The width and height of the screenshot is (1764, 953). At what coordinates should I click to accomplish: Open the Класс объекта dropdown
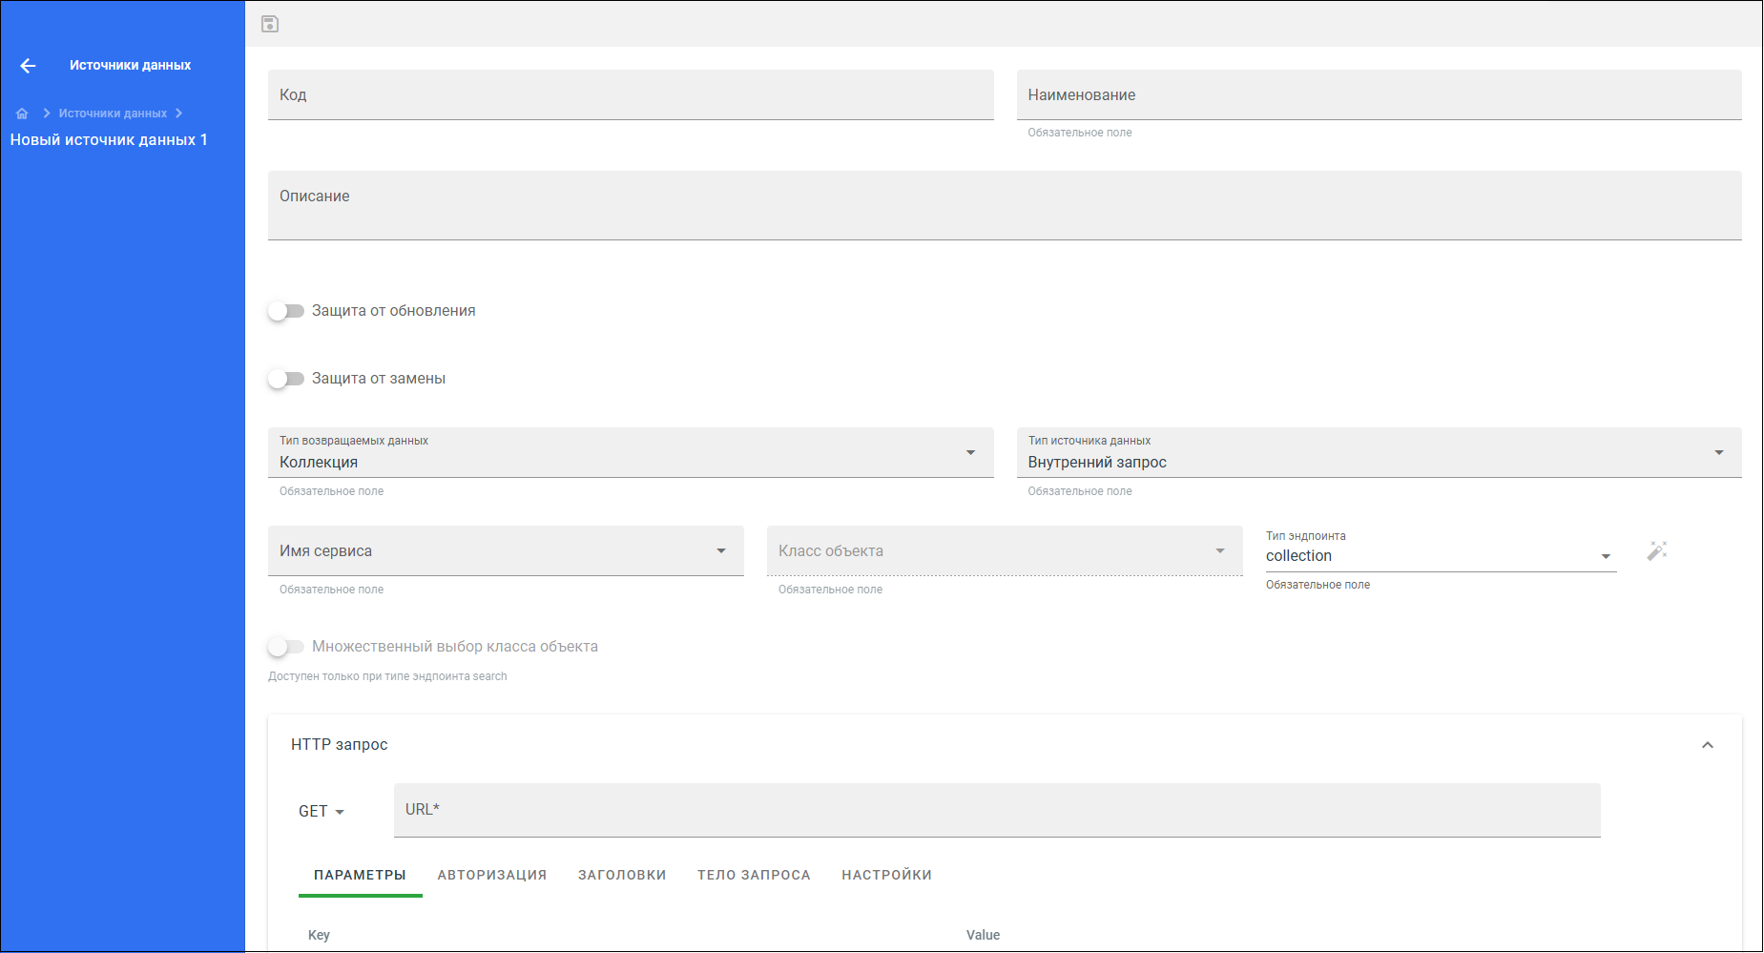coord(1005,550)
